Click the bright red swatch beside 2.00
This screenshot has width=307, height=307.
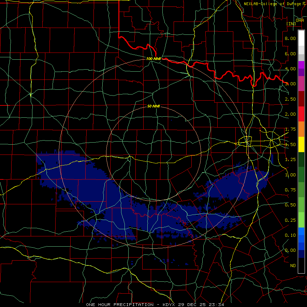tap(301, 114)
